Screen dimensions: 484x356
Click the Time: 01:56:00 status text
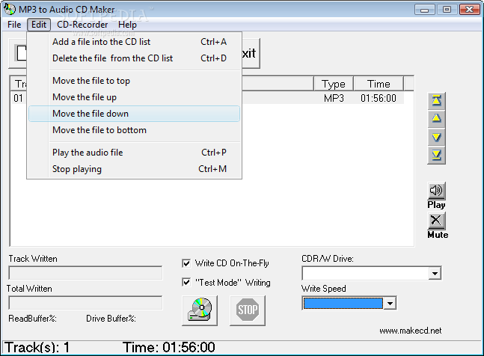click(x=169, y=347)
